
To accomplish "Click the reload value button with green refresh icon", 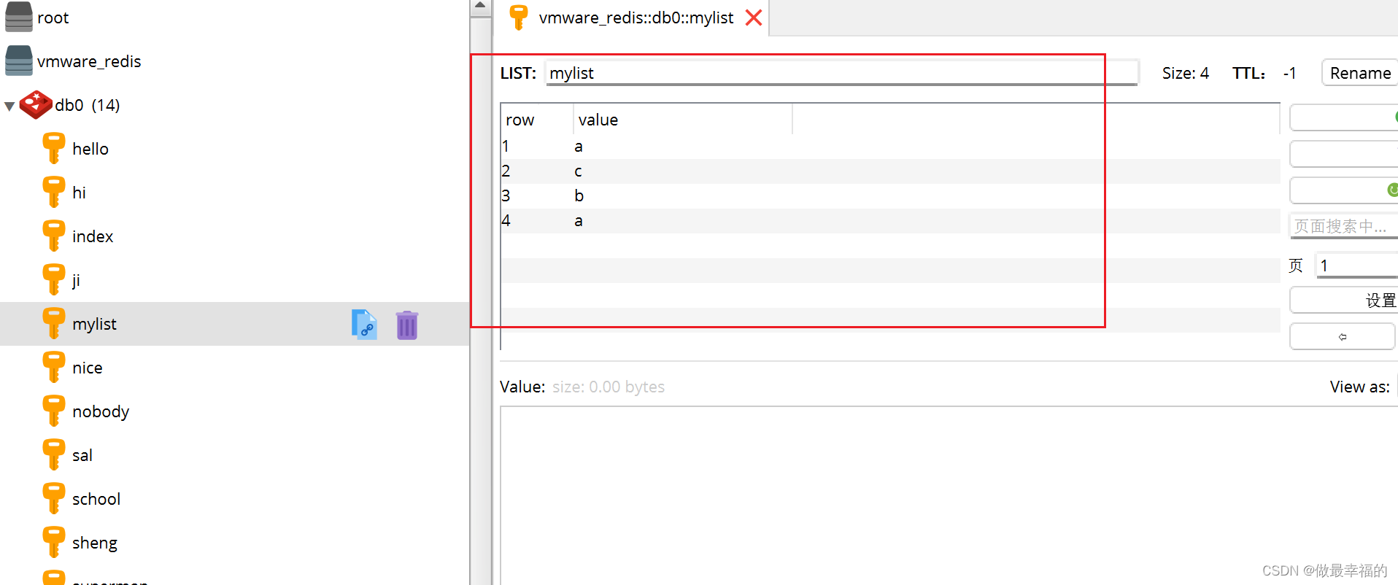I will point(1343,190).
